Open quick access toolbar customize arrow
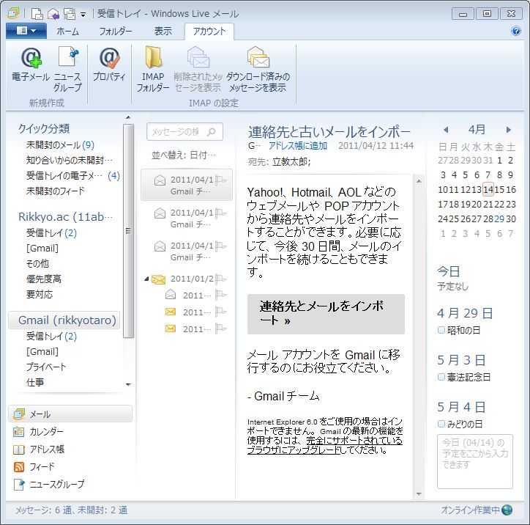 coord(83,15)
